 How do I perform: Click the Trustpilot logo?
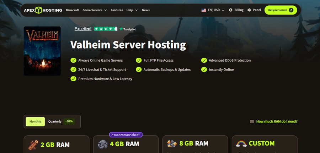click(128, 29)
